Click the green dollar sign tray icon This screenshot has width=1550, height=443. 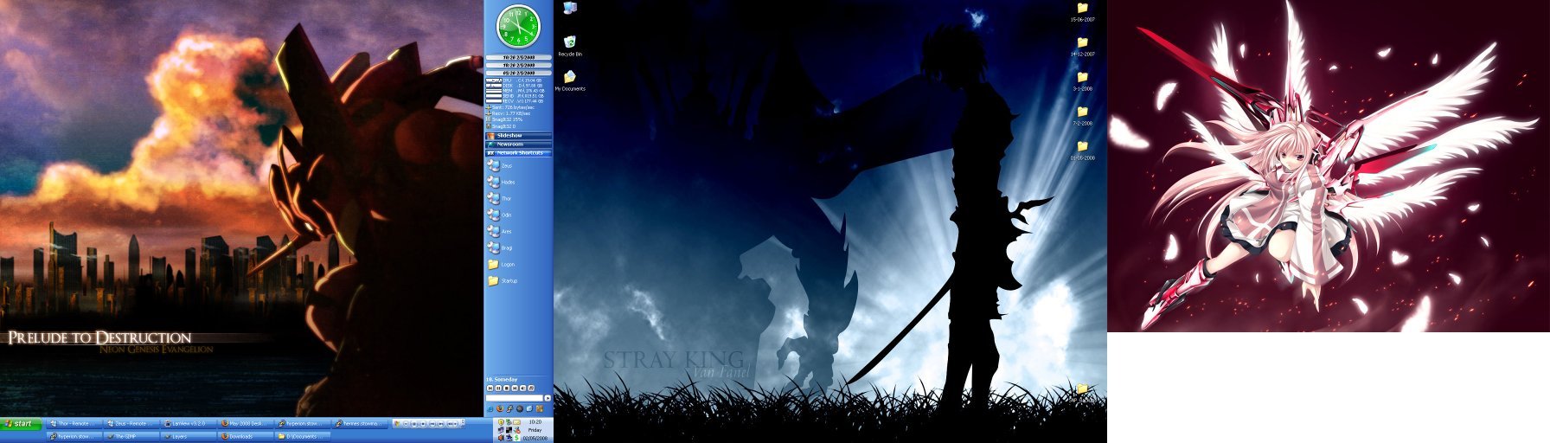pyautogui.click(x=516, y=438)
